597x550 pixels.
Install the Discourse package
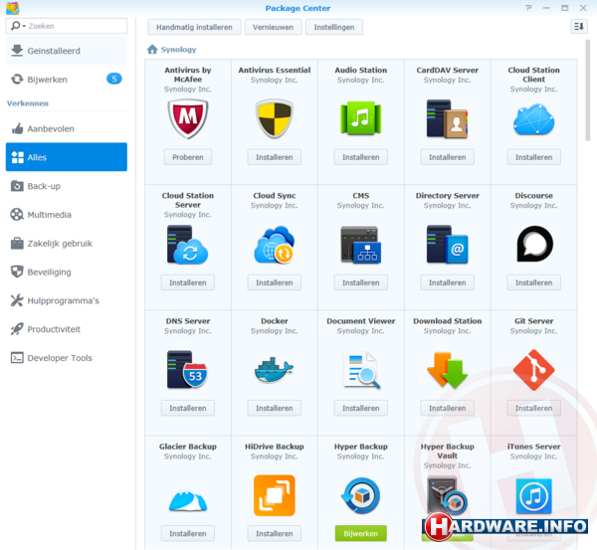[533, 282]
